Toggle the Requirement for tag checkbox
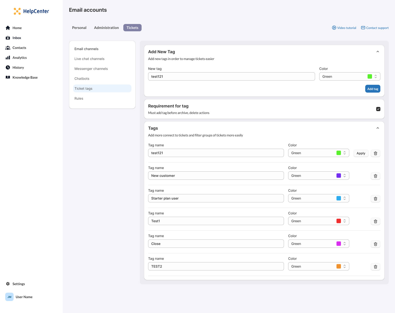 378,109
